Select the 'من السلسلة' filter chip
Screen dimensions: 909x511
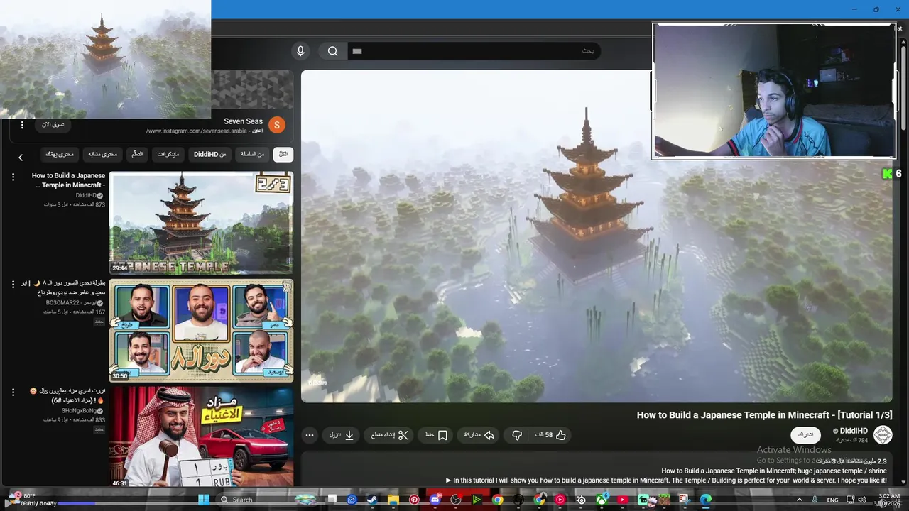252,154
